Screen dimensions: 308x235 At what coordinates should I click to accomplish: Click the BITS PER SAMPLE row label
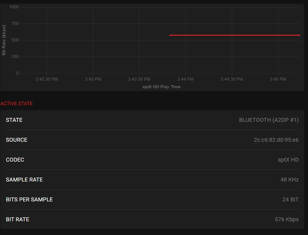click(x=29, y=199)
